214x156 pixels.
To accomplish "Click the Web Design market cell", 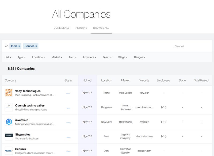I will click(x=125, y=93).
